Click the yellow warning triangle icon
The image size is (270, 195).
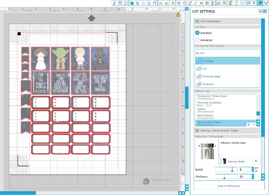178,15
